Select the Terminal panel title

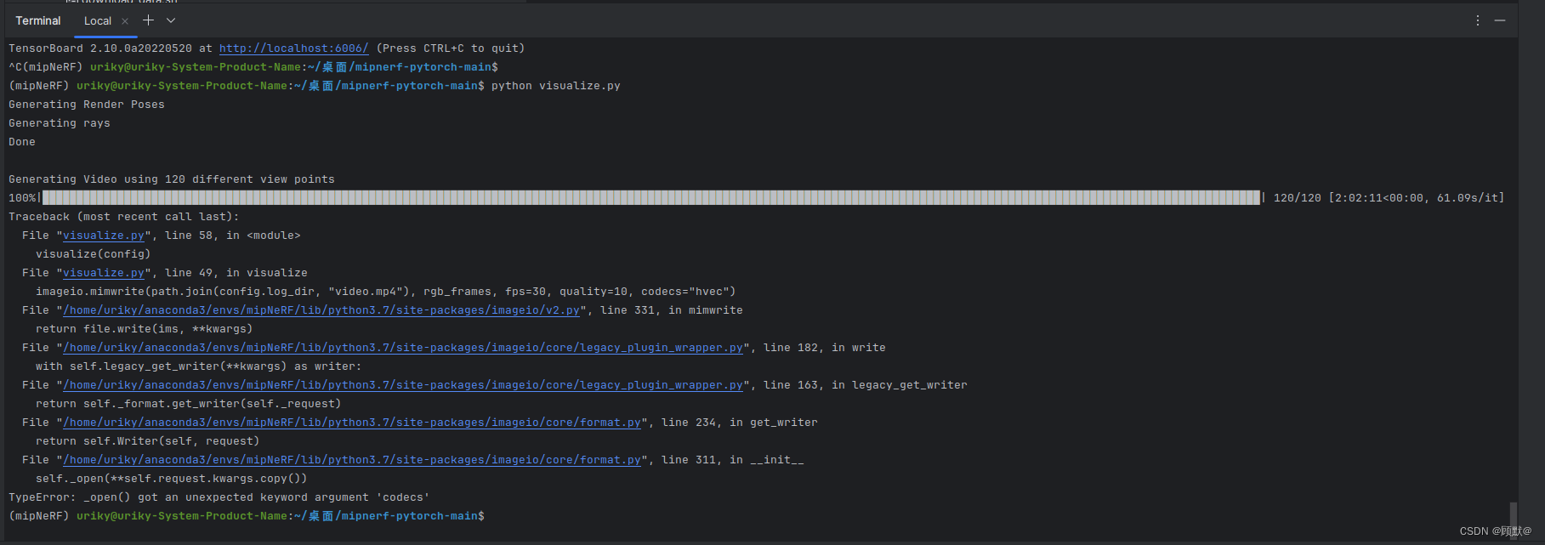37,20
